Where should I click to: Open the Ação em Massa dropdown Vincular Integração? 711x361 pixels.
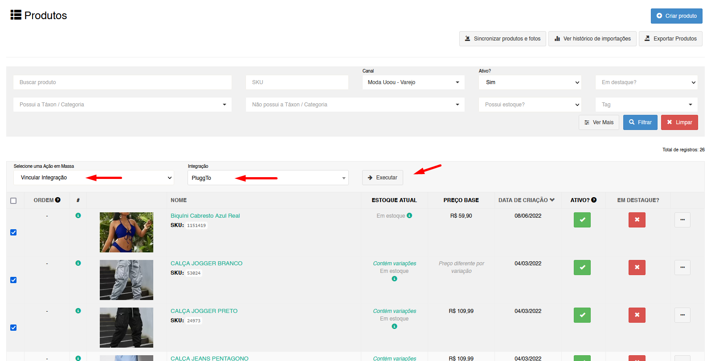coord(94,178)
